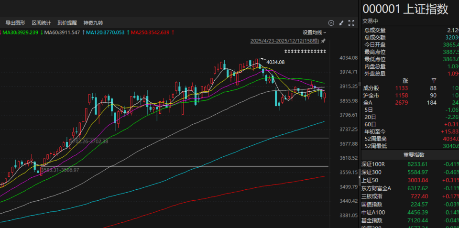Screen dimensions: 459x228
Task: Click the 最高点位 label
Action: click(x=375, y=52)
